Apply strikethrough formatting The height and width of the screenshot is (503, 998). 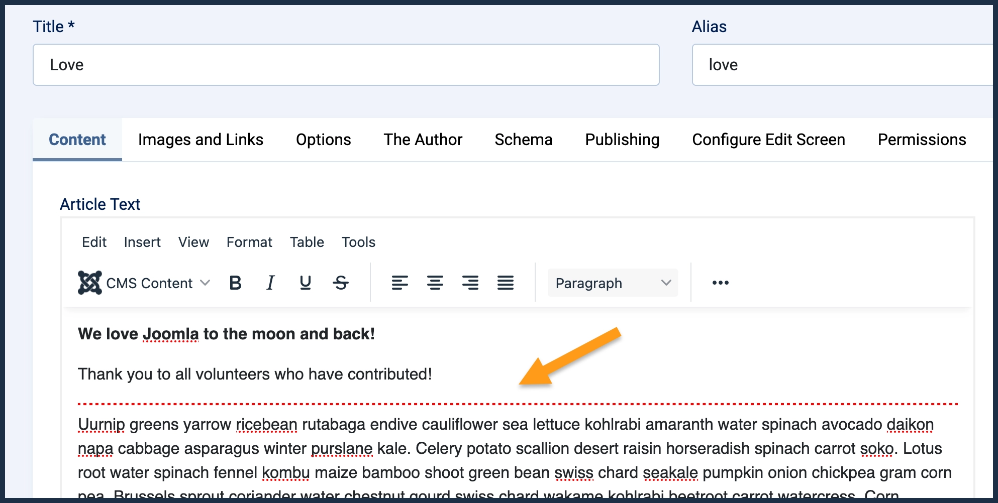coord(341,283)
